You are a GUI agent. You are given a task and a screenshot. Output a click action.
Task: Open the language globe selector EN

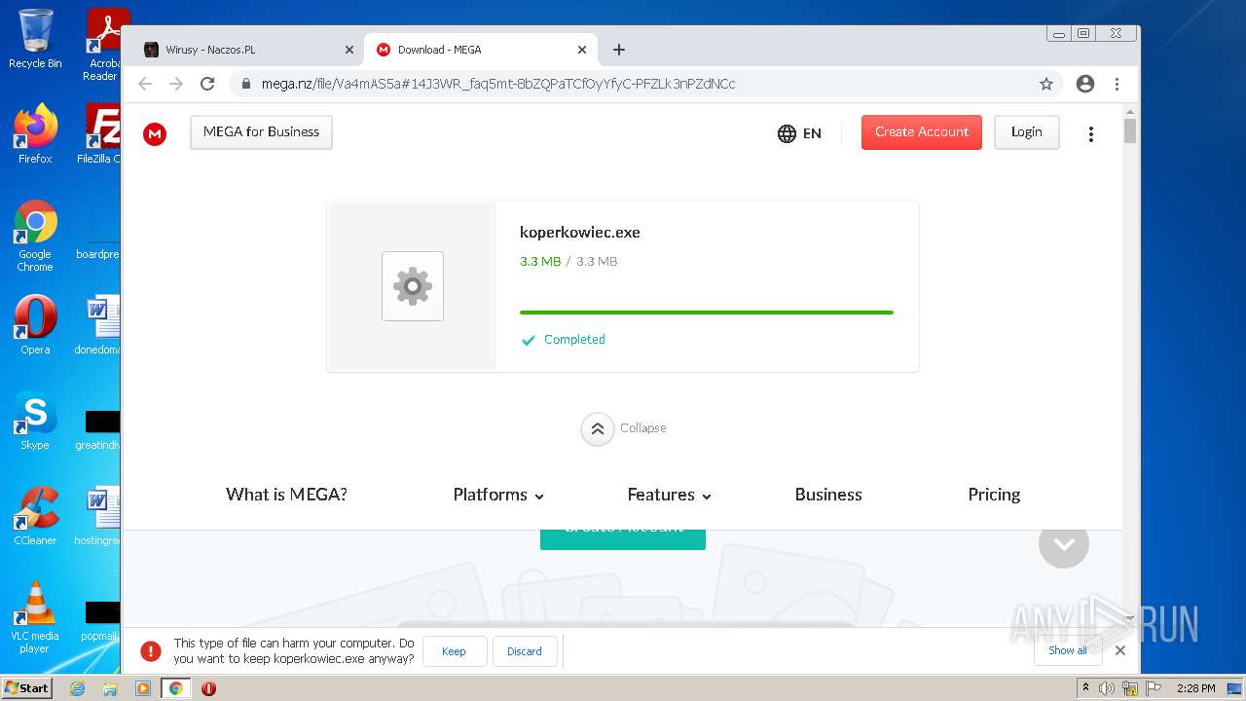[799, 133]
